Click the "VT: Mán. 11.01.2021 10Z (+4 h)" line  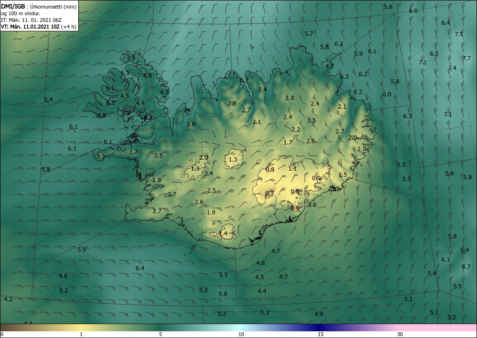[x=38, y=27]
